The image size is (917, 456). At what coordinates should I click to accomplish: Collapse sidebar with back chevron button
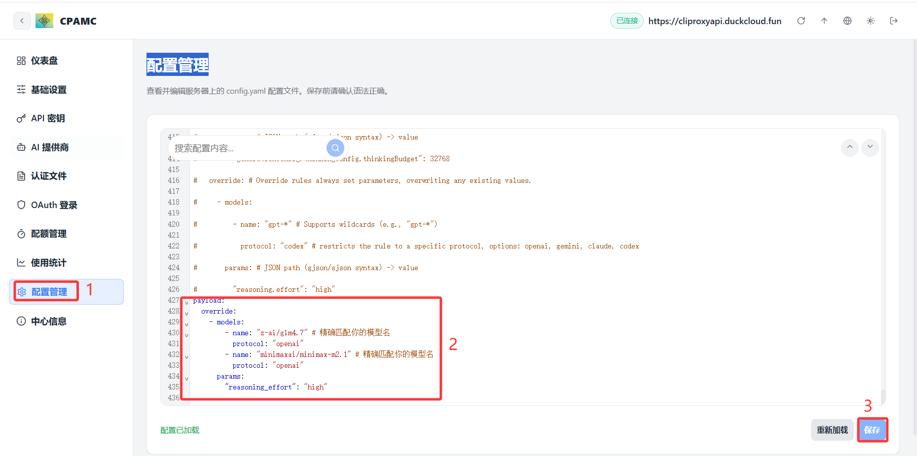coord(22,21)
